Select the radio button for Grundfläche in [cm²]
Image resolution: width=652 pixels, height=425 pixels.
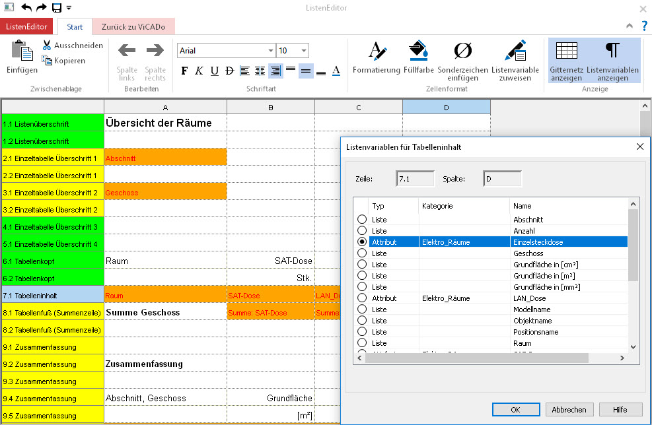[x=362, y=264]
